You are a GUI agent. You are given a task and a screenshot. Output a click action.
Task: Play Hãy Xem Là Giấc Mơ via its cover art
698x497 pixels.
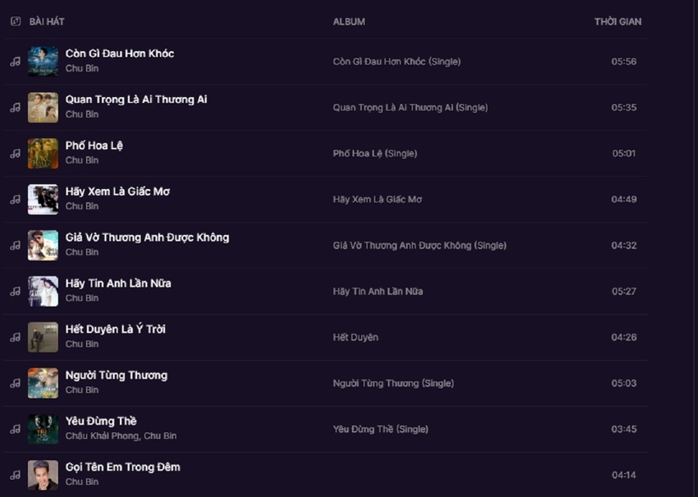43,199
